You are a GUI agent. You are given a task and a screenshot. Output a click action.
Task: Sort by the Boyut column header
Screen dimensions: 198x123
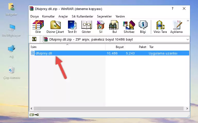pyautogui.click(x=115, y=47)
